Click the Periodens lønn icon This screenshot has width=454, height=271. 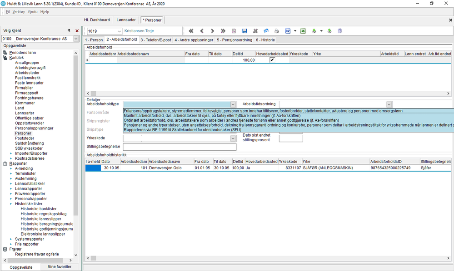point(5,53)
